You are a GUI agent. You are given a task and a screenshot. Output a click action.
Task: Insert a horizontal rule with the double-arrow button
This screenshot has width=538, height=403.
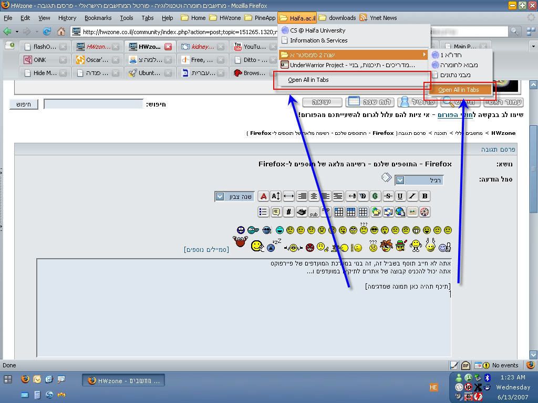(x=288, y=196)
